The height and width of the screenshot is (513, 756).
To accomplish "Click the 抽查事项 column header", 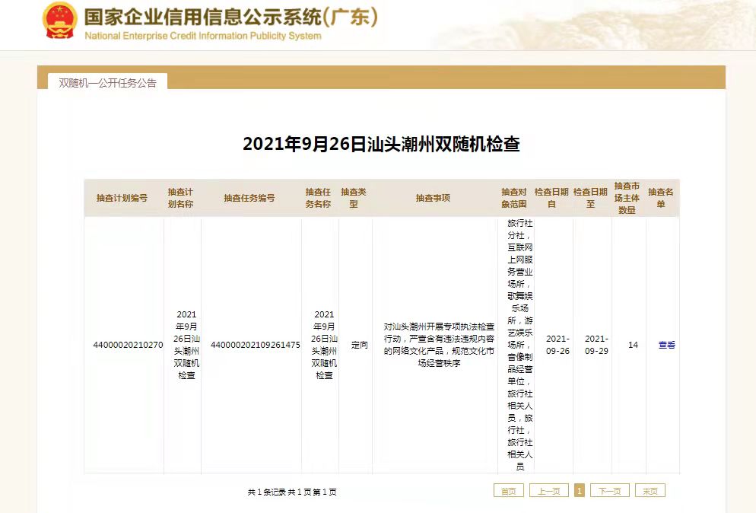I will point(433,198).
